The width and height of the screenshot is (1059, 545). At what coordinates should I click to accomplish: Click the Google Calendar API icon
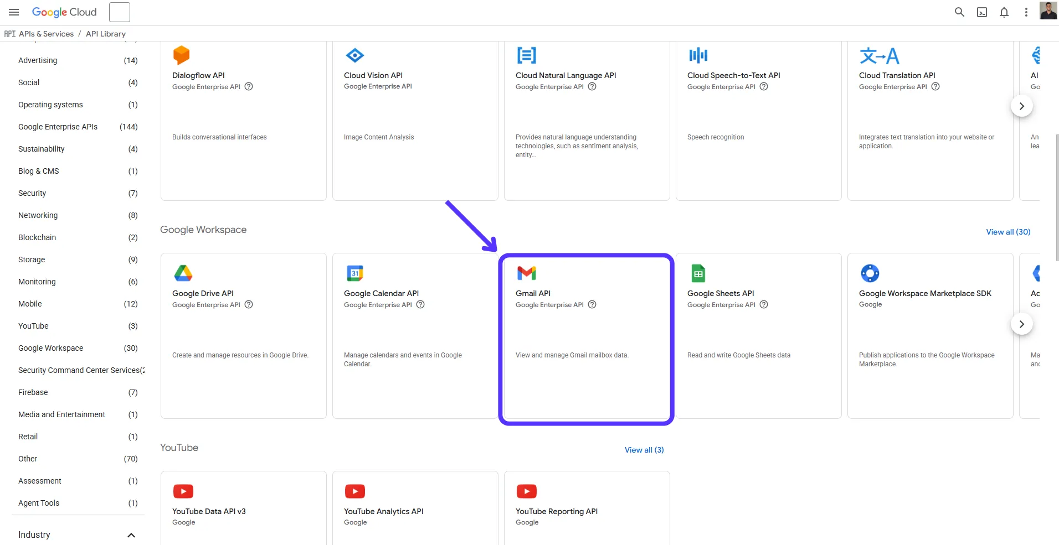pos(355,273)
